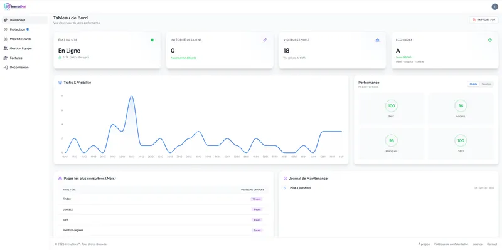The image size is (502, 250).
Task: Click the visitor count 18
Action: tap(287, 51)
